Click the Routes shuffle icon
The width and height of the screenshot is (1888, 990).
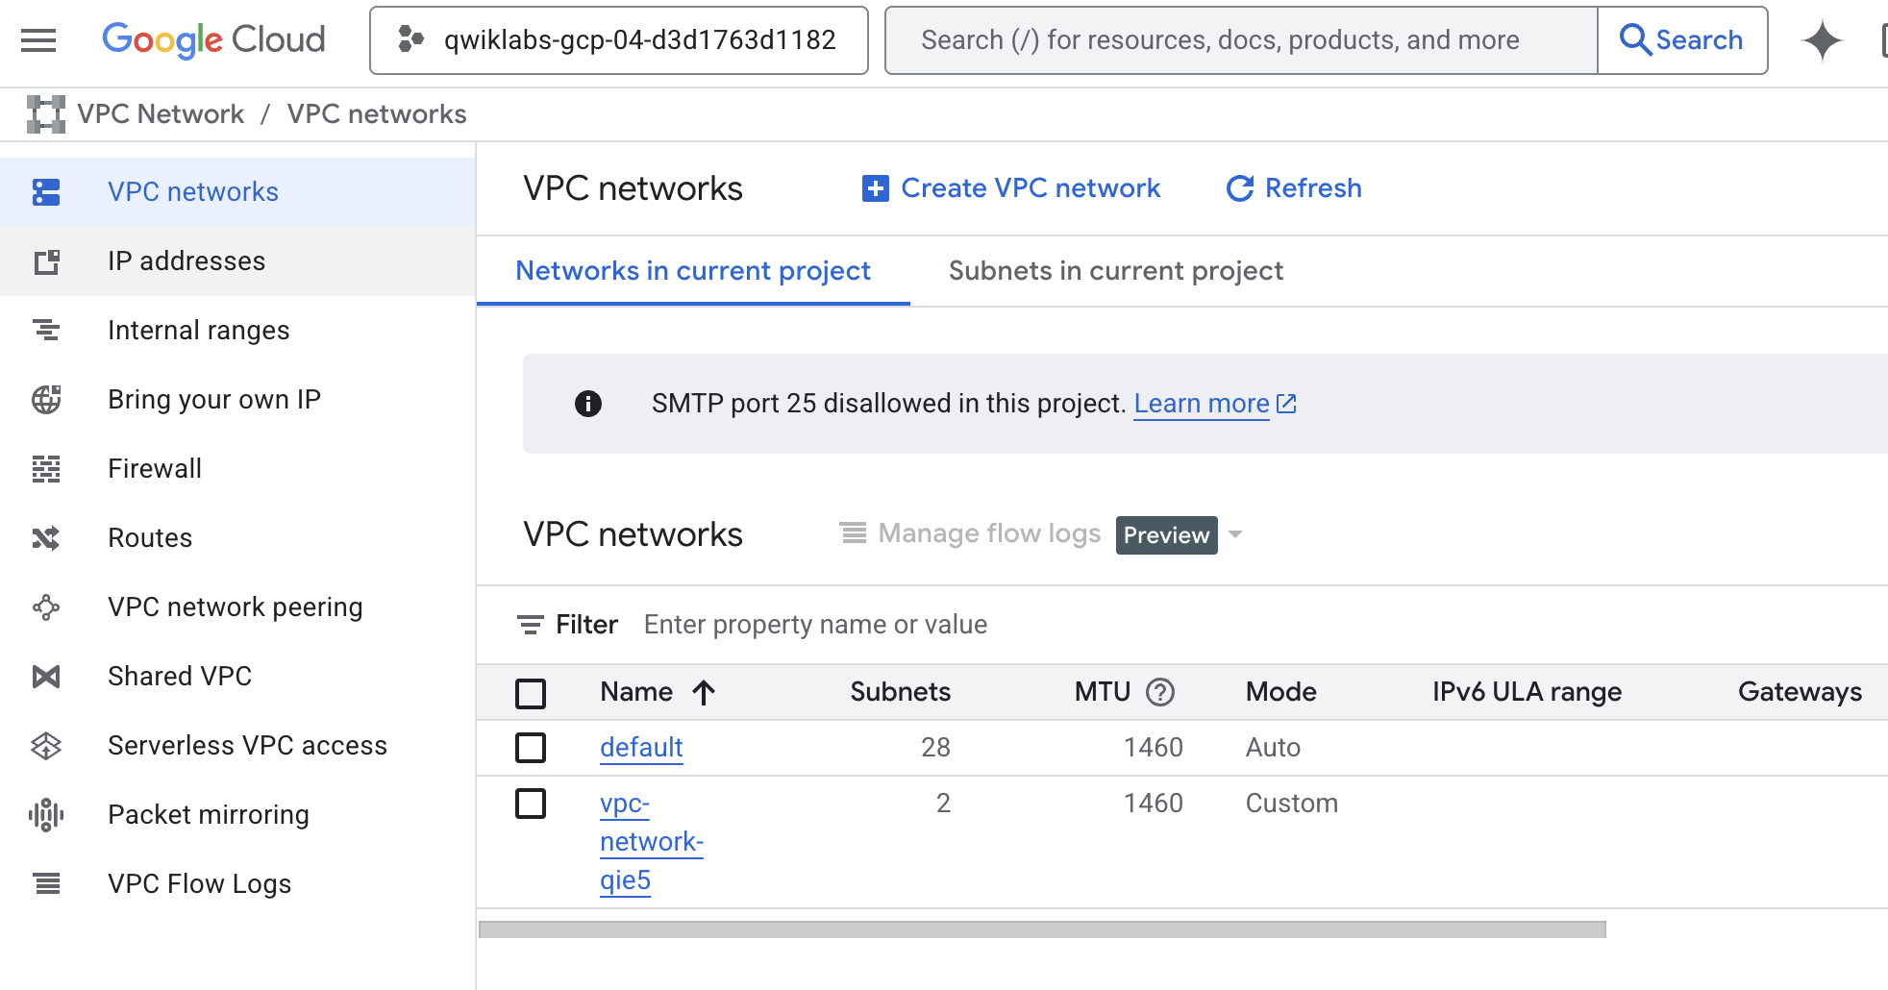click(46, 538)
